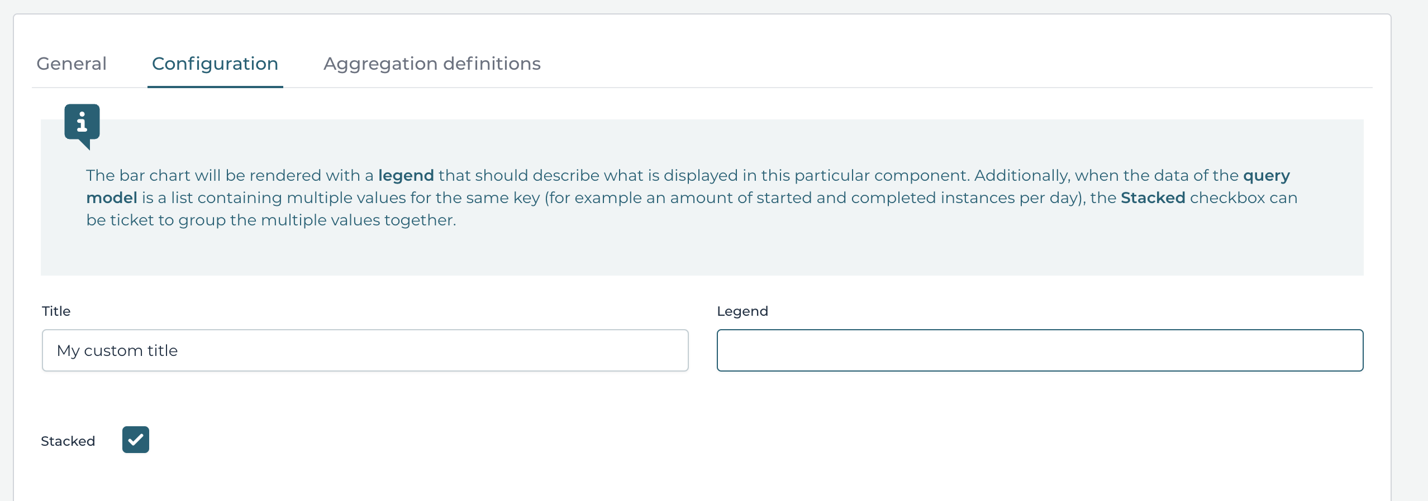Screen dimensions: 1428x501
Task: Click the Stacked label text
Action: (68, 441)
